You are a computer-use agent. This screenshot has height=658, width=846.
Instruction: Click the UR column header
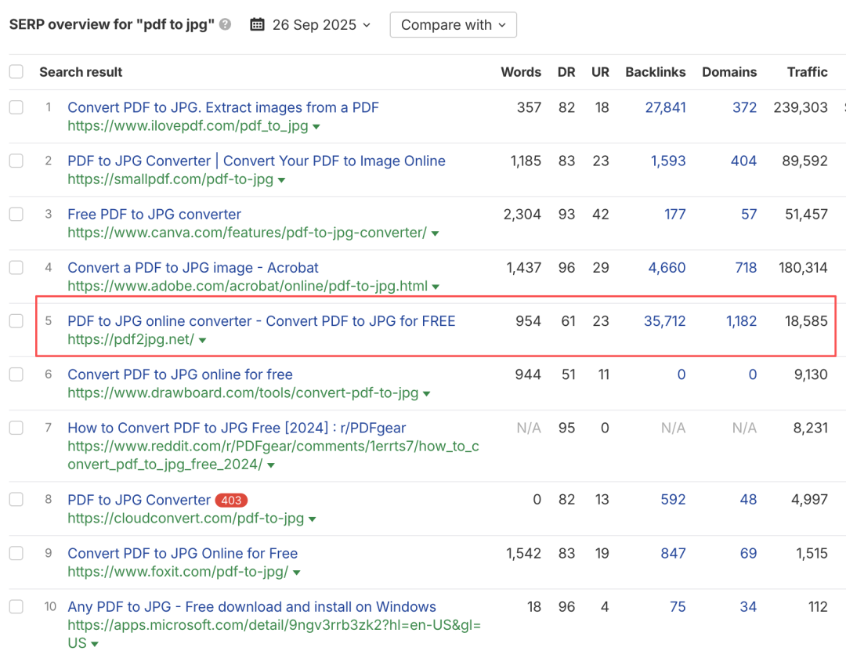point(600,72)
